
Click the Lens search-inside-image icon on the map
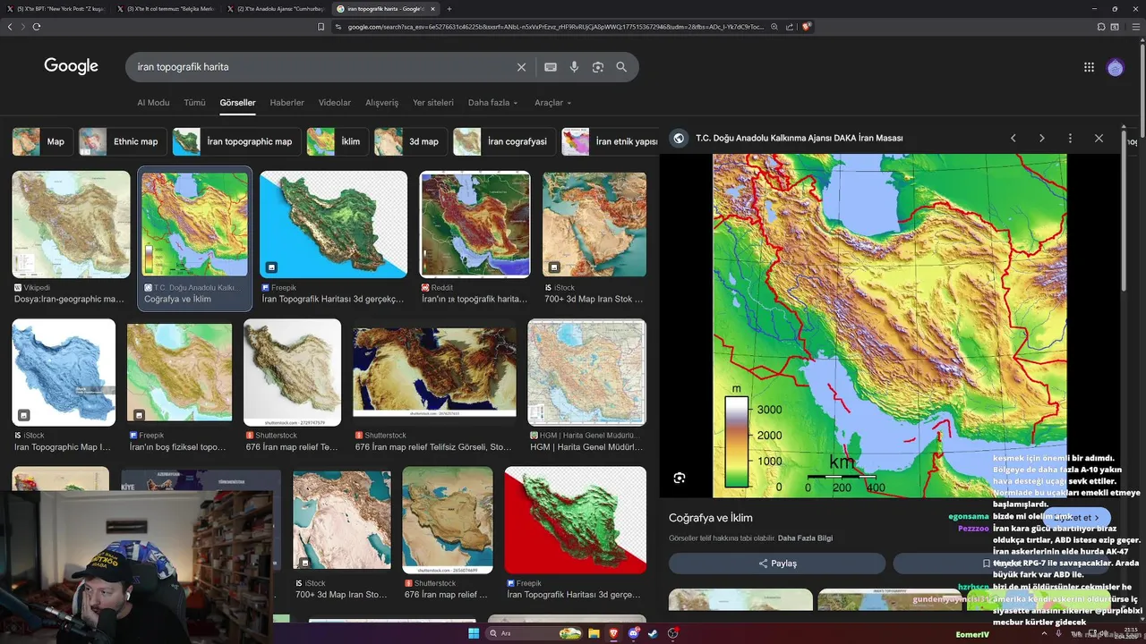tap(680, 478)
